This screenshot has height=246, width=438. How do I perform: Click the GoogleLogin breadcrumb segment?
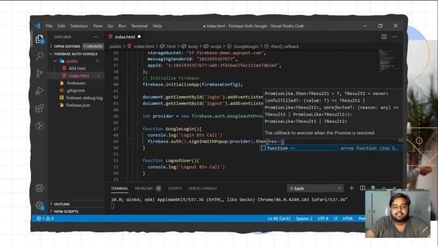246,46
